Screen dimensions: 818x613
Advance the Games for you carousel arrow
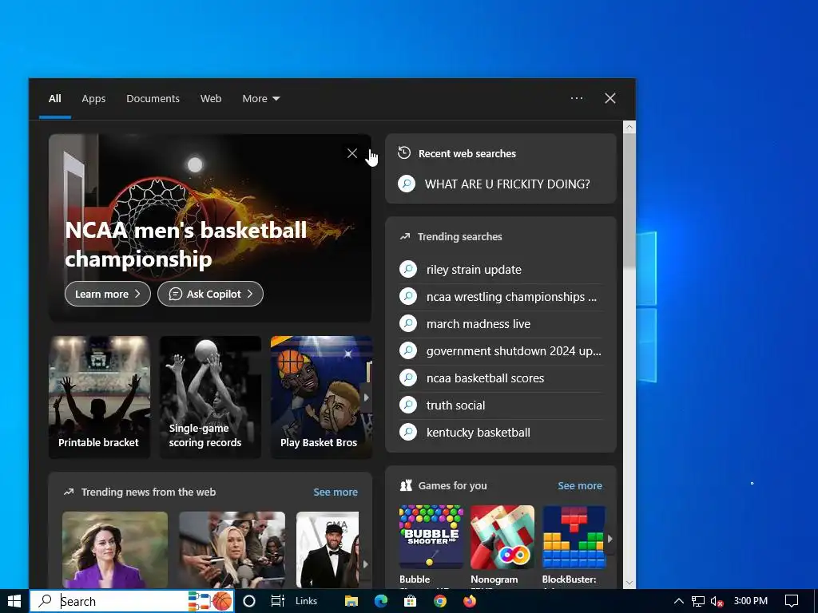click(610, 539)
